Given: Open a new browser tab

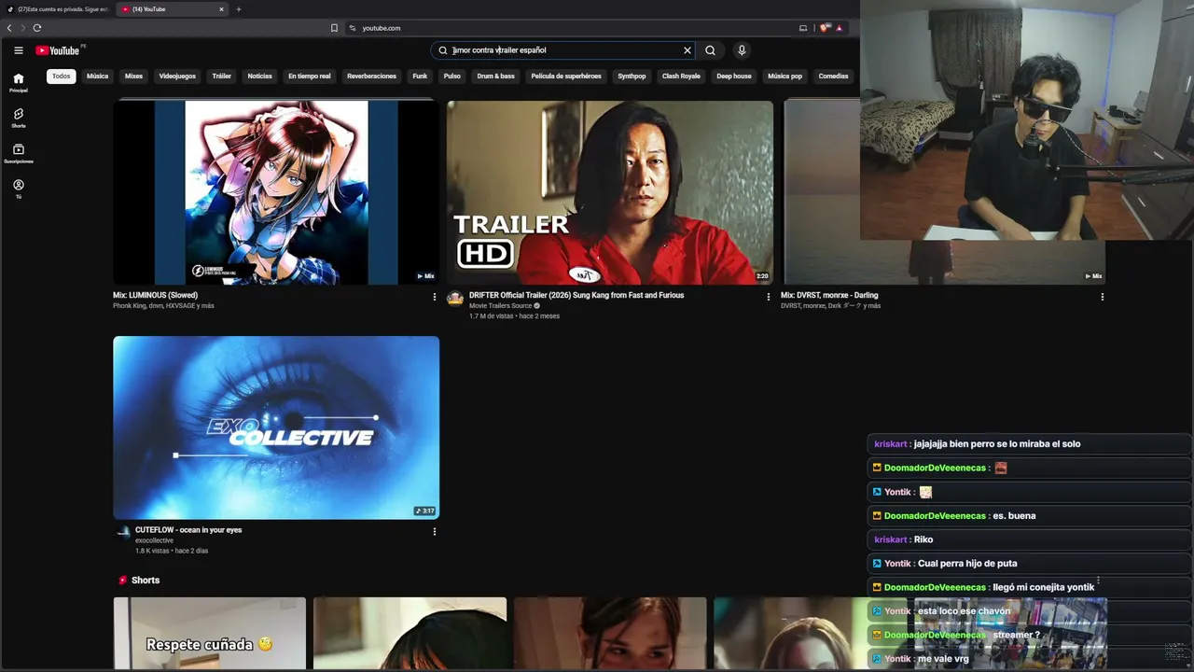Looking at the screenshot, I should click(238, 9).
